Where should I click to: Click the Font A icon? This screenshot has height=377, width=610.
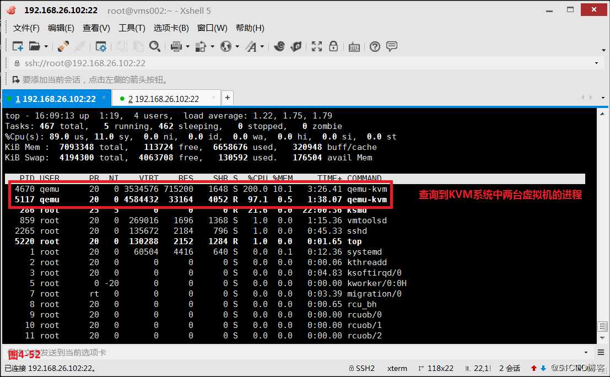click(251, 47)
